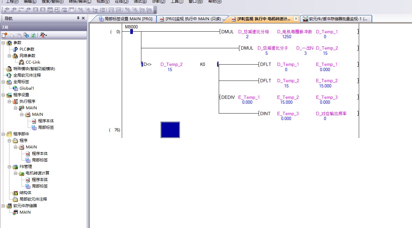Viewport: 412px width, 228px height.
Task: Collapse the 参数 tree node
Action: [3, 43]
